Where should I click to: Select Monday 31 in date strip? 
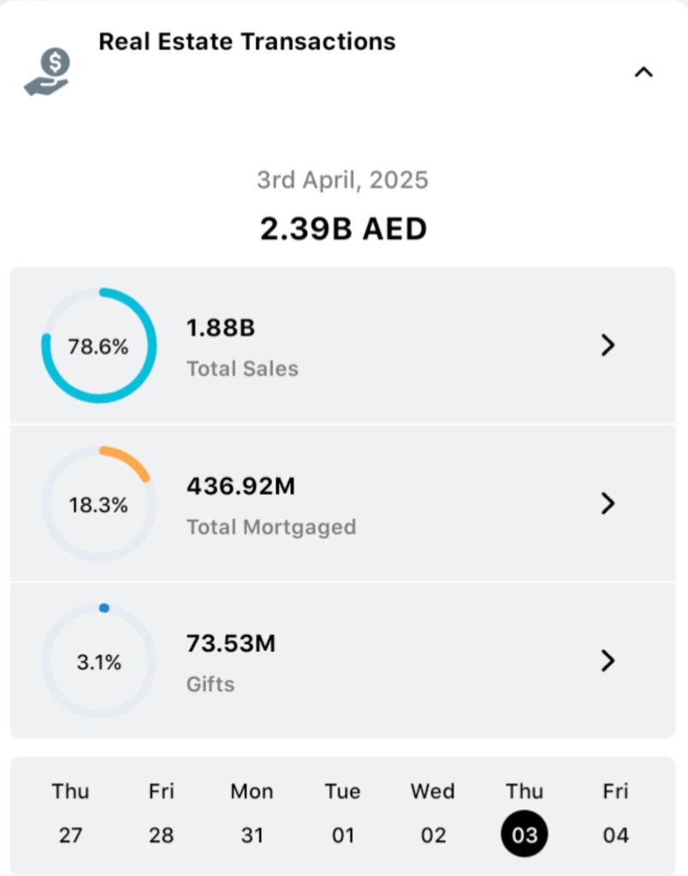[x=252, y=813]
